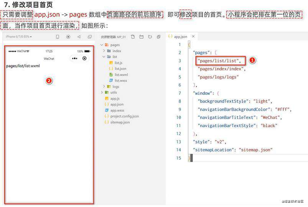Screen dimensions: 308x207
Task: Click "navigationBarTextStyle" on line 11
Action: coord(226,126)
